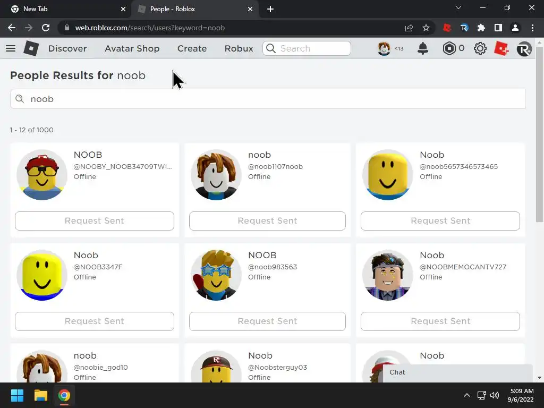Open the noob1107noob user avatar
Viewport: 544px width, 408px height.
[216, 175]
